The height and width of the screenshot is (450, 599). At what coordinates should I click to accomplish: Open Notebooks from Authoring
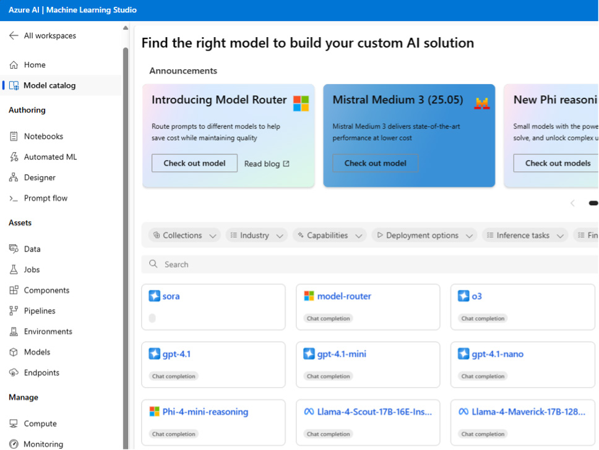[x=43, y=136]
